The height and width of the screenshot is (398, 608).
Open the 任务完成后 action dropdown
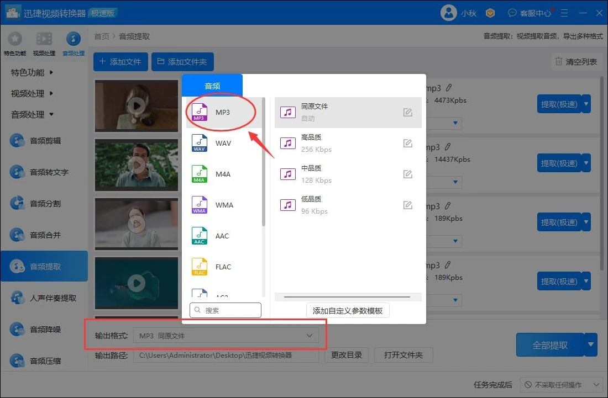click(561, 385)
